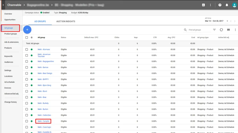This screenshot has height=133, width=238.
Task: Open the help question mark icon
Action: point(220,5)
